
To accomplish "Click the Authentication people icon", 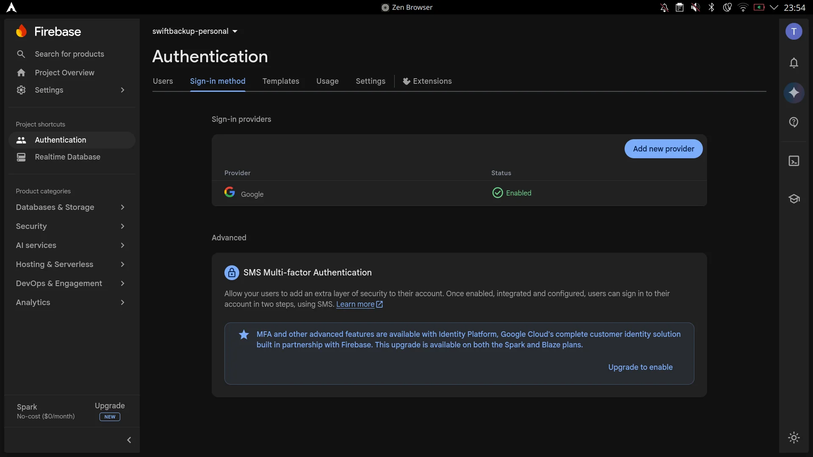I will [x=21, y=140].
